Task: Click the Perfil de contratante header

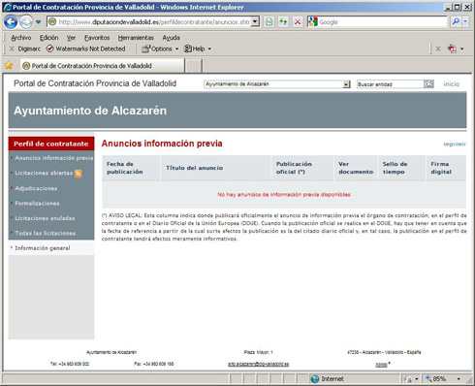Action: [x=51, y=144]
